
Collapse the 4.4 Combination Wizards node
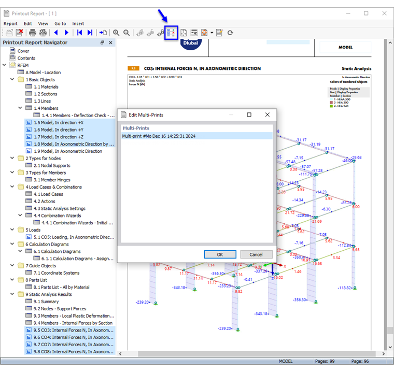20,215
